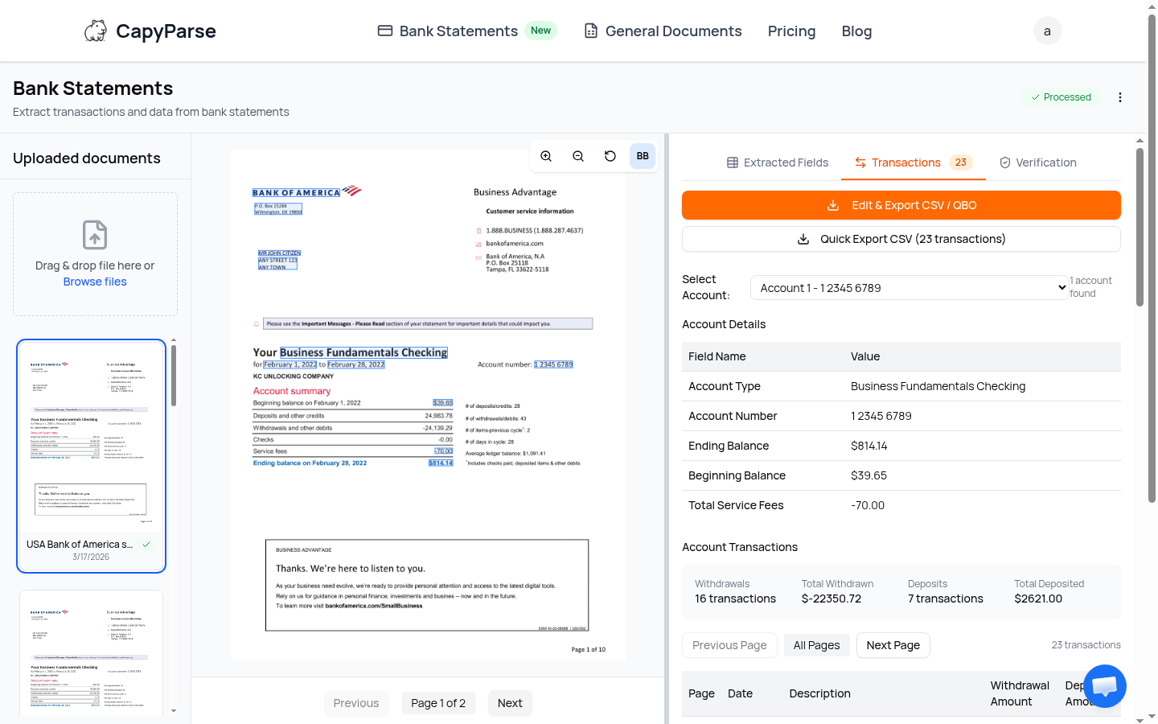Image resolution: width=1158 pixels, height=724 pixels.
Task: Click the upload icon in the drop zone
Action: (95, 235)
